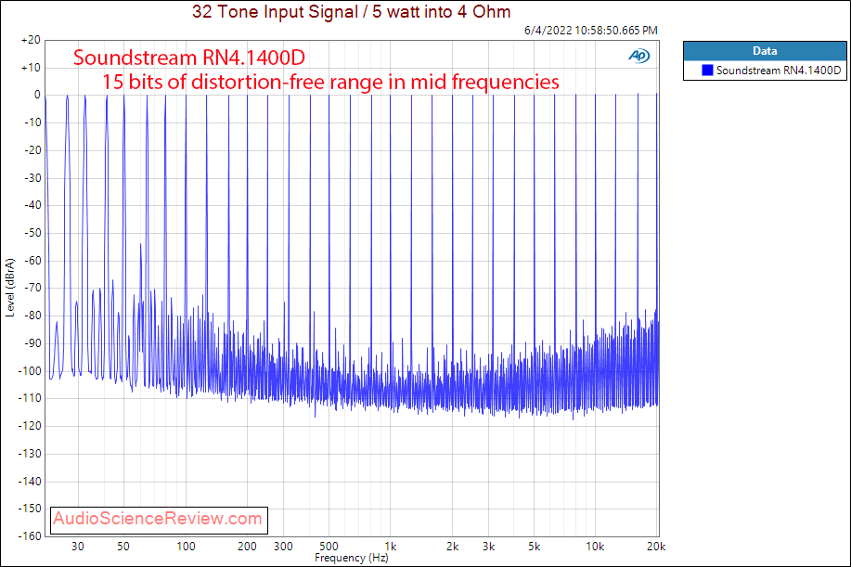Click the -130 y-axis tick label

[31, 454]
